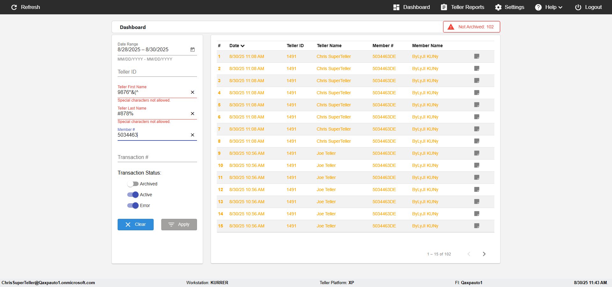Sort the table by Date column arrow
The width and height of the screenshot is (612, 287).
[x=243, y=46]
